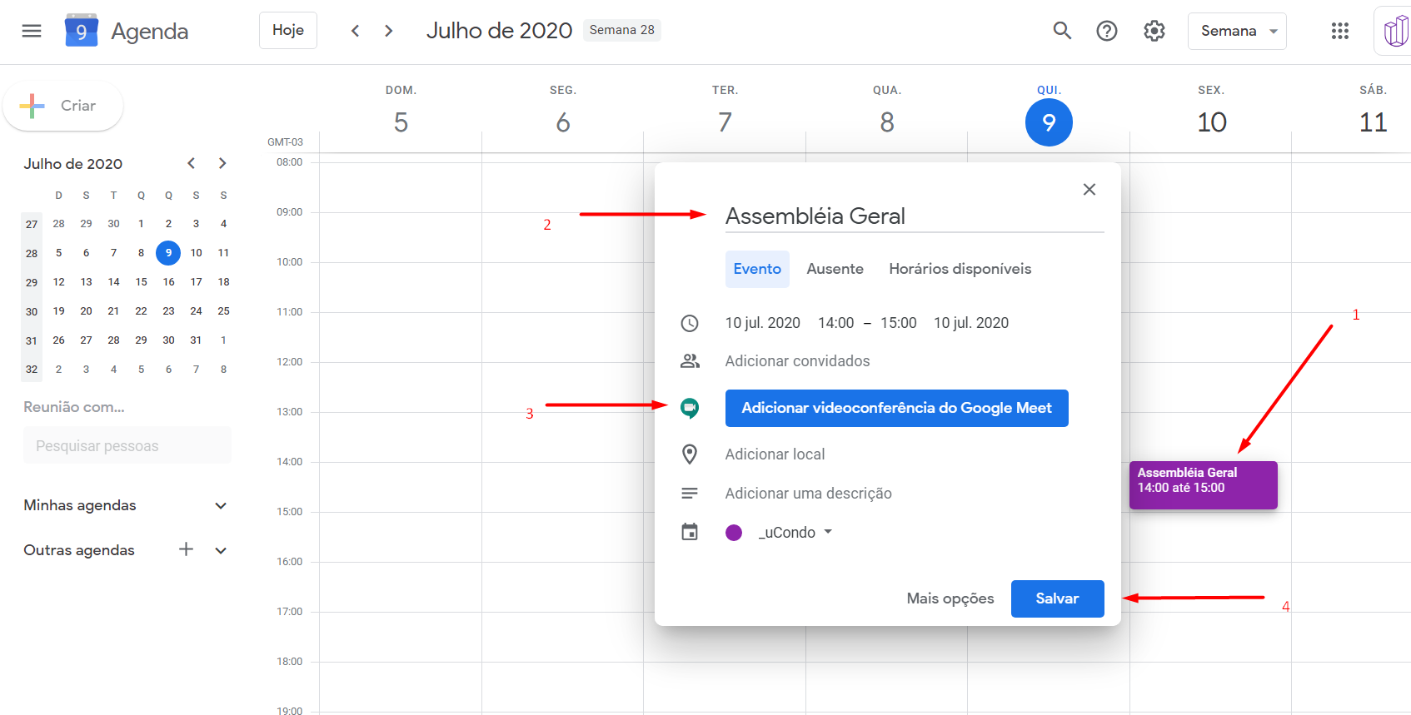
Task: Collapse the Outras agendas section
Action: point(221,550)
